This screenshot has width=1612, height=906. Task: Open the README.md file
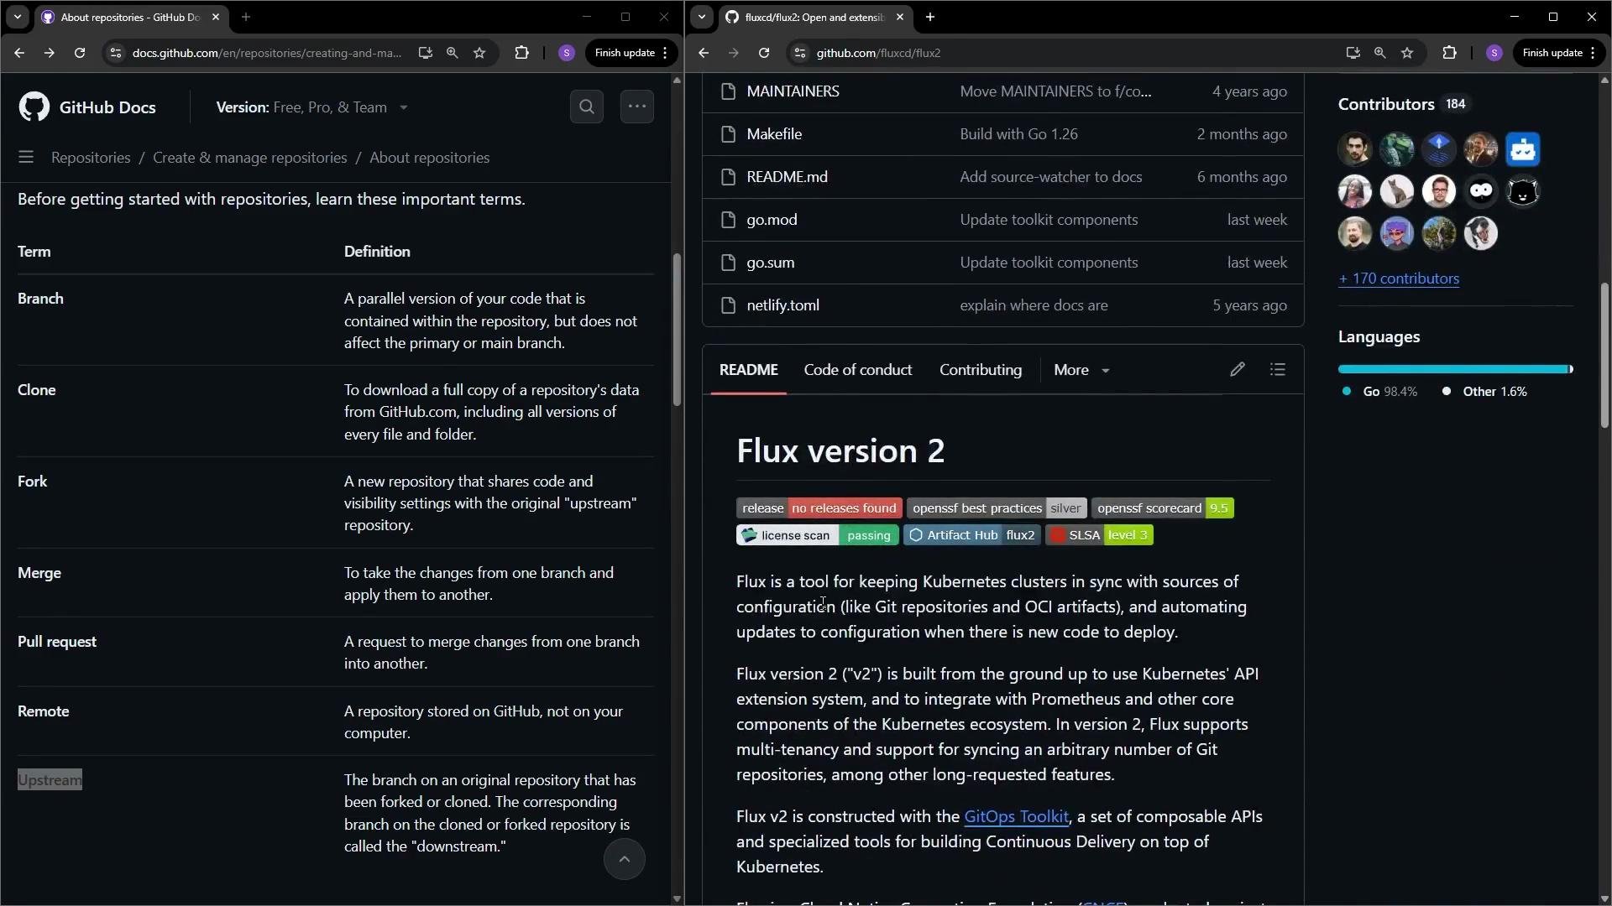click(x=787, y=177)
